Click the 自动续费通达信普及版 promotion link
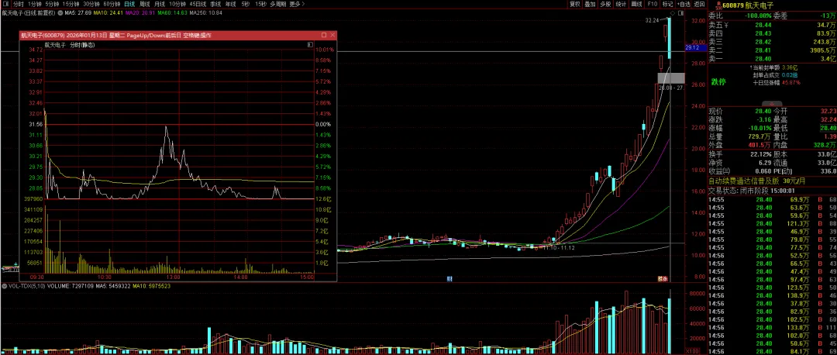 click(751, 181)
